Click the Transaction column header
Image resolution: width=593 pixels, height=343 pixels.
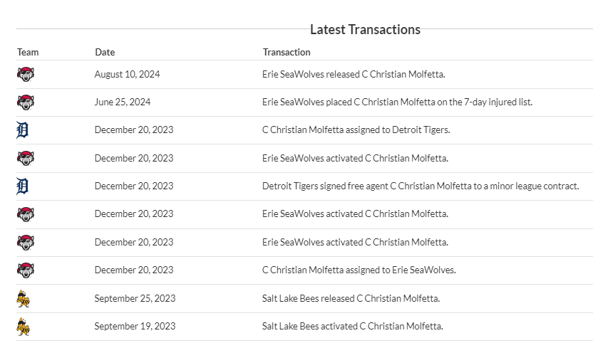287,52
